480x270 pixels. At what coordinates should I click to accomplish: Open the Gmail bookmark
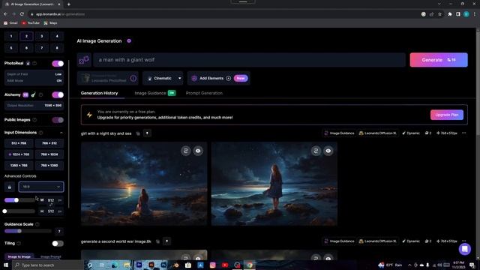(10, 23)
